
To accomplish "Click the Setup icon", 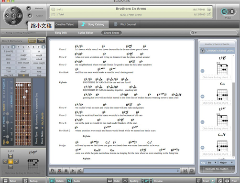I will (5, 181).
